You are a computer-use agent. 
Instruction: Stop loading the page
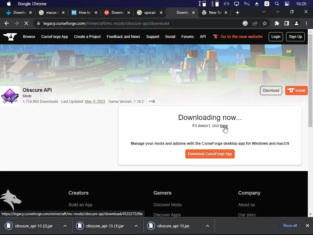point(26,23)
